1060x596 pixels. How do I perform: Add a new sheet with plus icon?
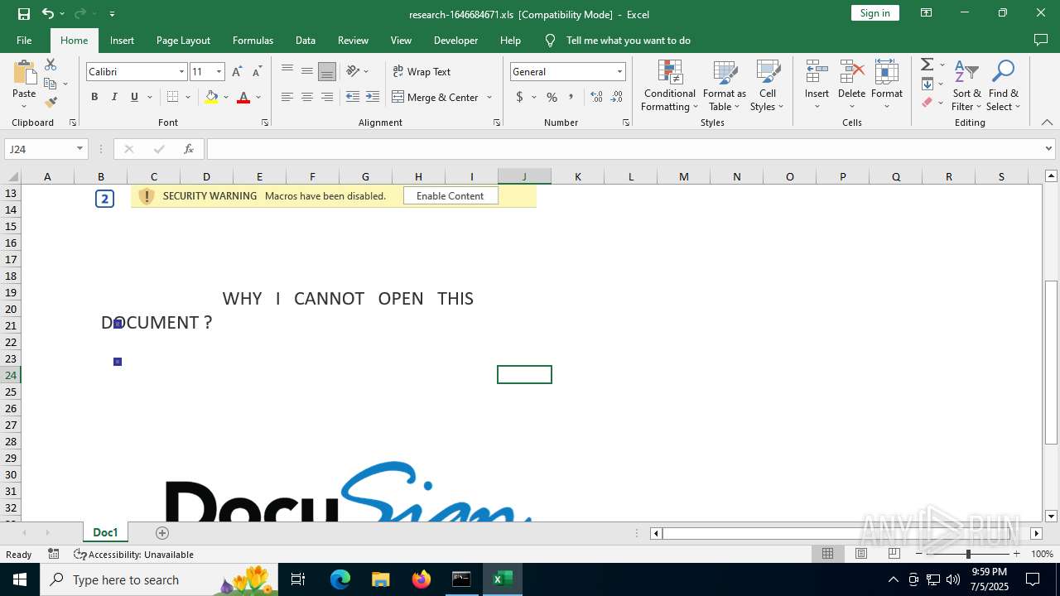pyautogui.click(x=162, y=533)
